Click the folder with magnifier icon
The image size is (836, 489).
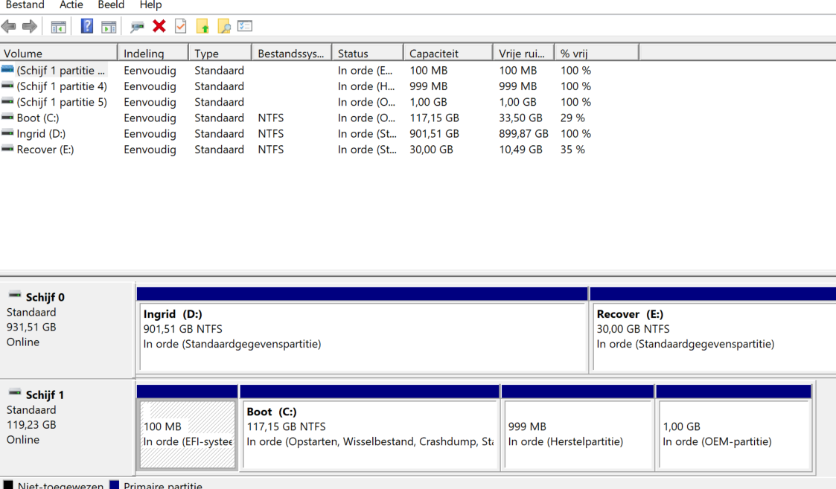click(x=223, y=27)
